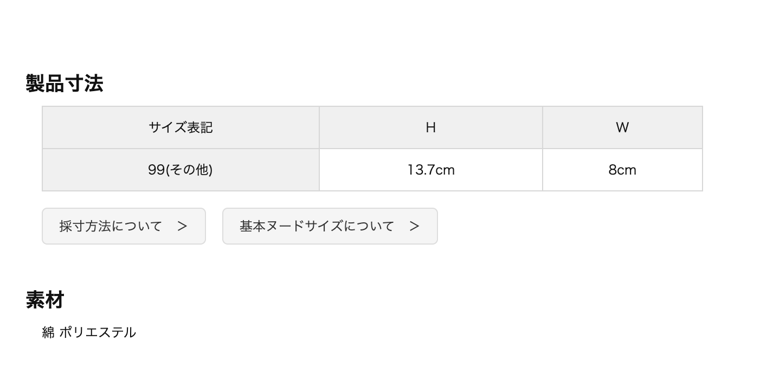The width and height of the screenshot is (773, 372).
Task: Click the 製品寸法 heading
Action: tap(65, 84)
